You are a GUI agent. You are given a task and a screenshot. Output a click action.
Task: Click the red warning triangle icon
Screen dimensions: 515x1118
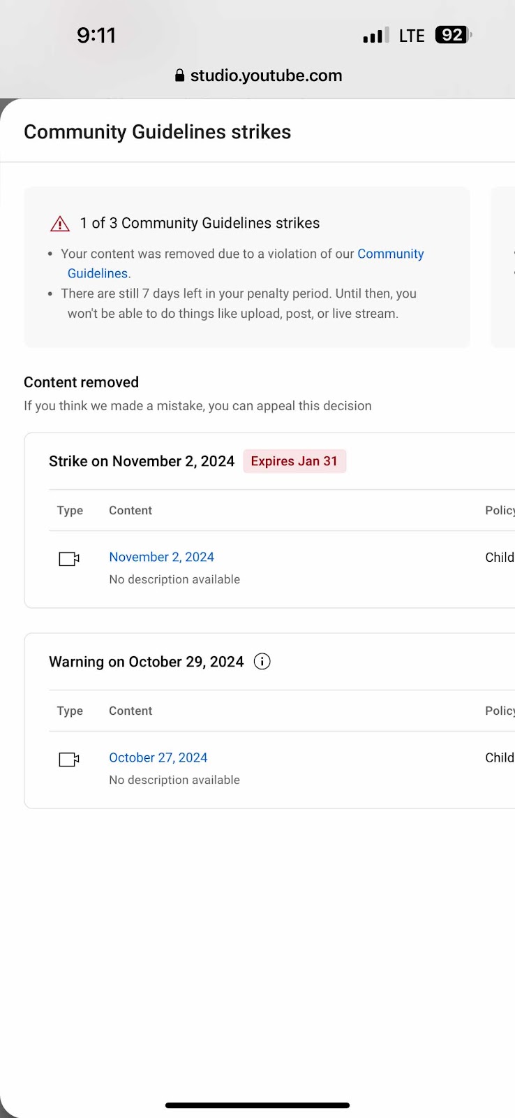click(x=60, y=224)
